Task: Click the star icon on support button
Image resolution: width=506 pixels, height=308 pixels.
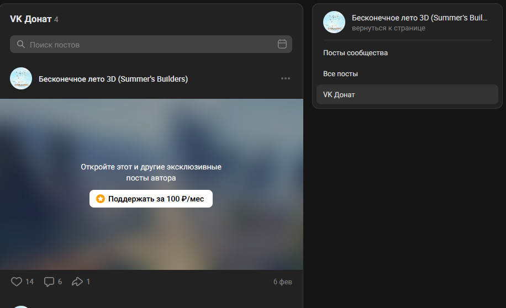Action: [101, 199]
